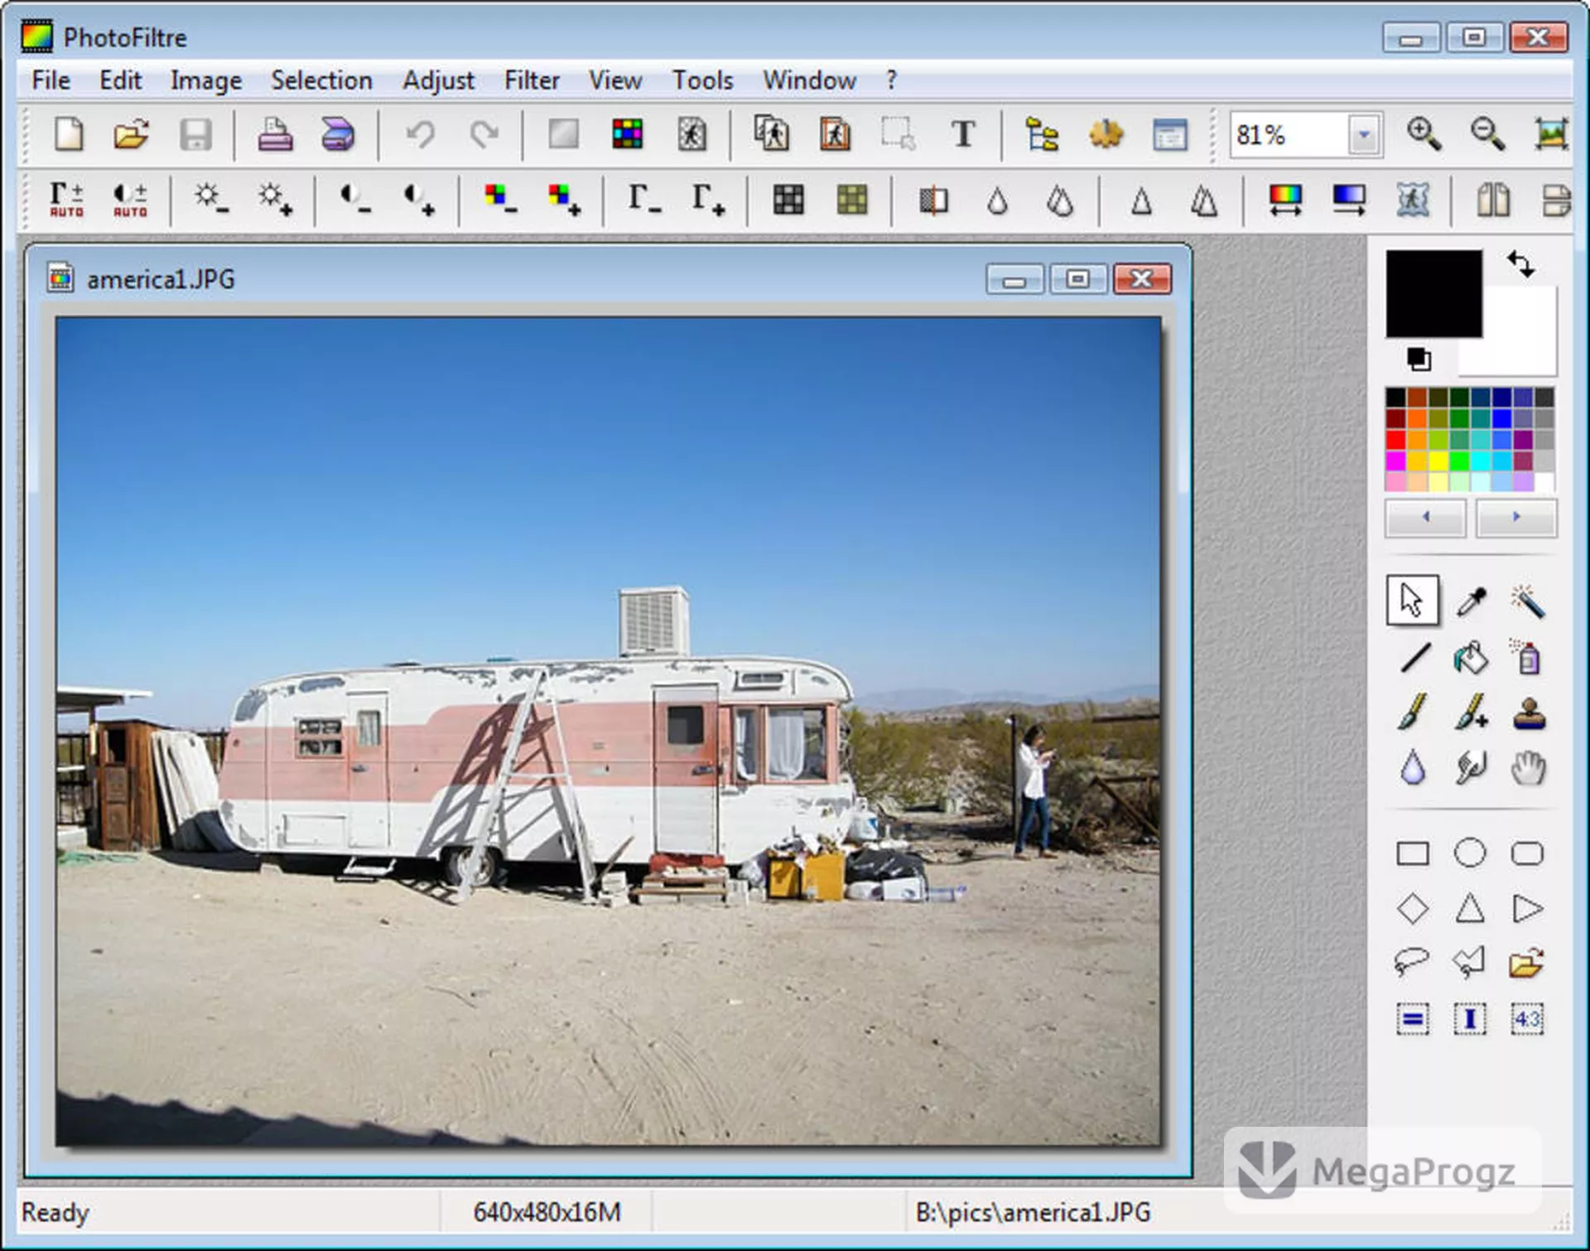Select the Line tool

click(x=1414, y=658)
